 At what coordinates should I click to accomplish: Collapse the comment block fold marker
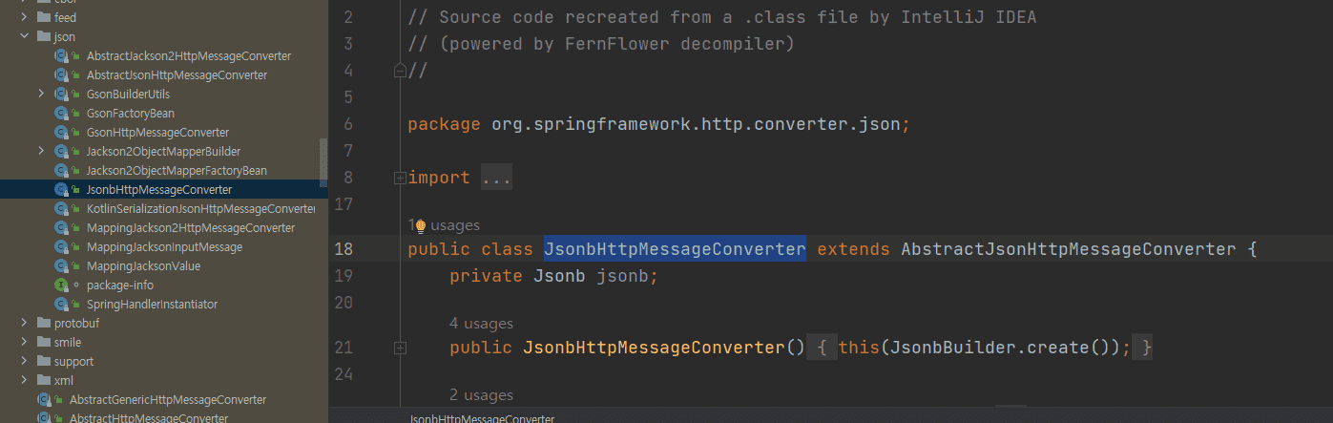(400, 71)
